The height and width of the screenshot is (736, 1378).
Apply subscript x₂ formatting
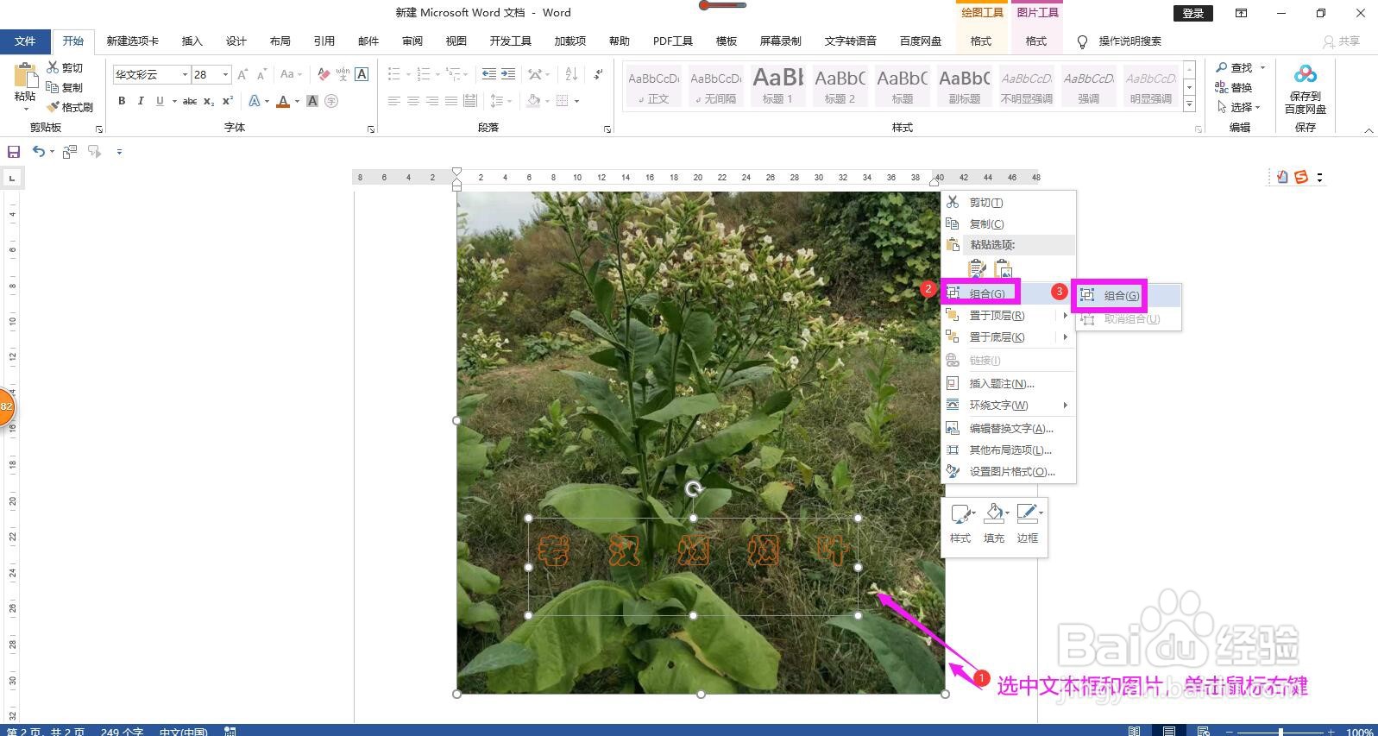(x=209, y=101)
